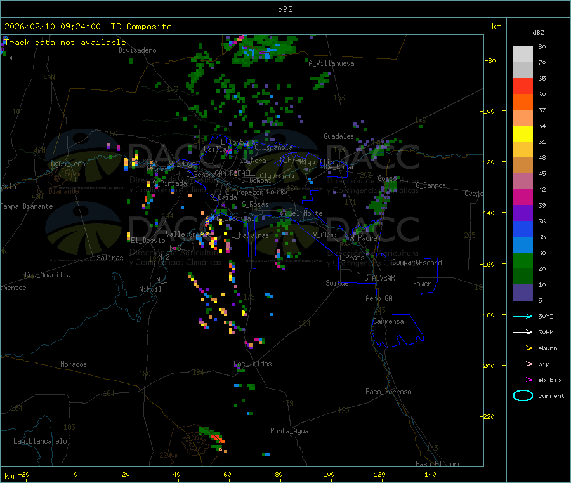Click the 'R_Padre' map label
This screenshot has width=571, height=483.
364,238
